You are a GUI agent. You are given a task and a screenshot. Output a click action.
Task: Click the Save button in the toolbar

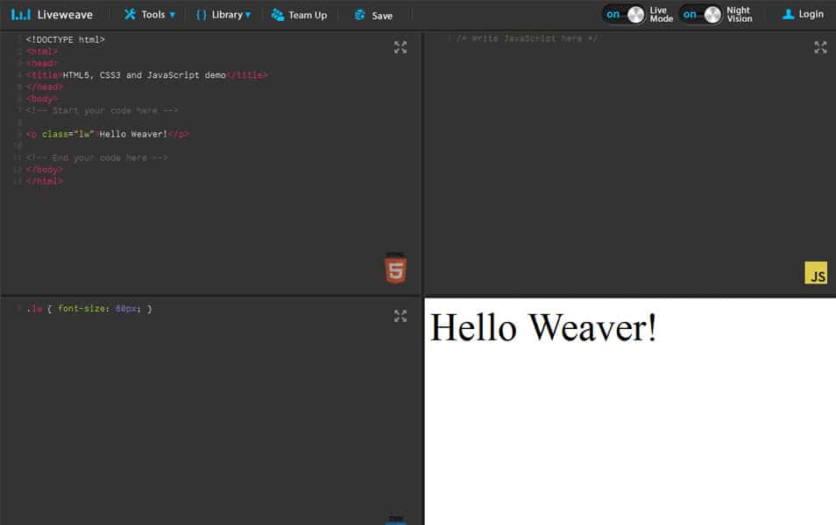374,14
